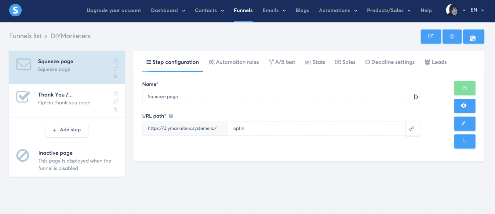Duplicate the Thank You step
Viewport: 495px width, 214px height.
(x=116, y=94)
